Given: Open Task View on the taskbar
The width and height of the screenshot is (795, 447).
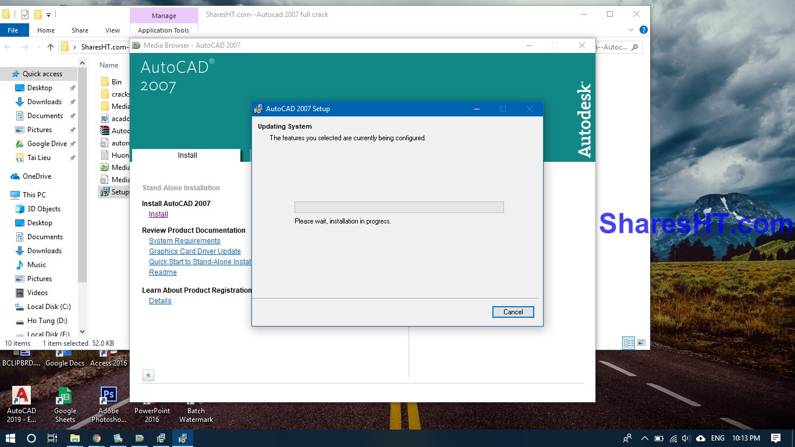Looking at the screenshot, I should point(52,438).
